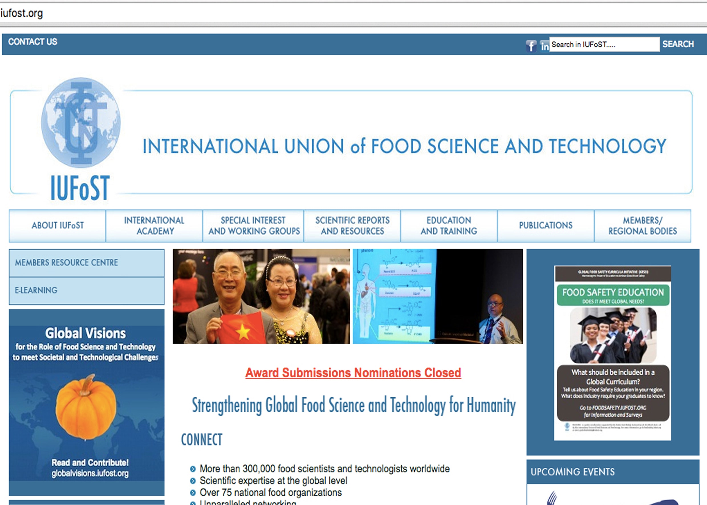Click the couple holding Vietnam flag photo

point(261,296)
